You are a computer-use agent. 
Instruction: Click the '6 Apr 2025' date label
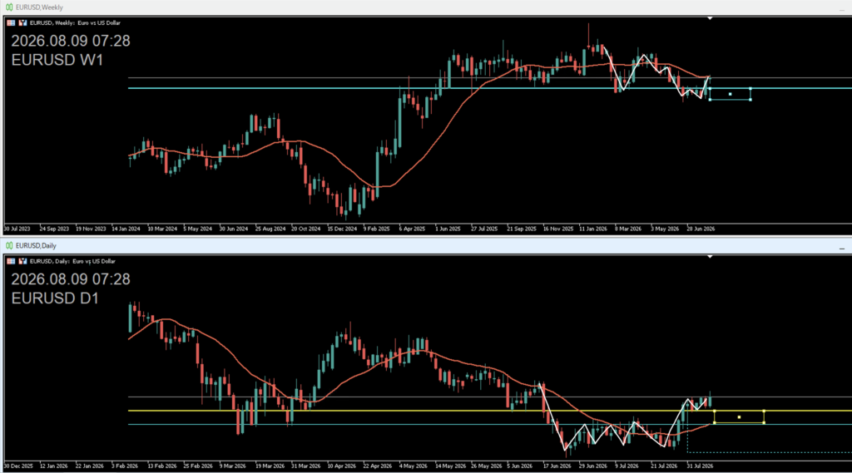pyautogui.click(x=412, y=229)
